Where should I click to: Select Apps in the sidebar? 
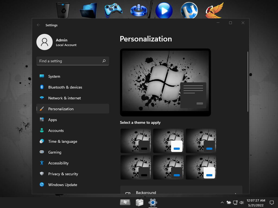point(73,119)
